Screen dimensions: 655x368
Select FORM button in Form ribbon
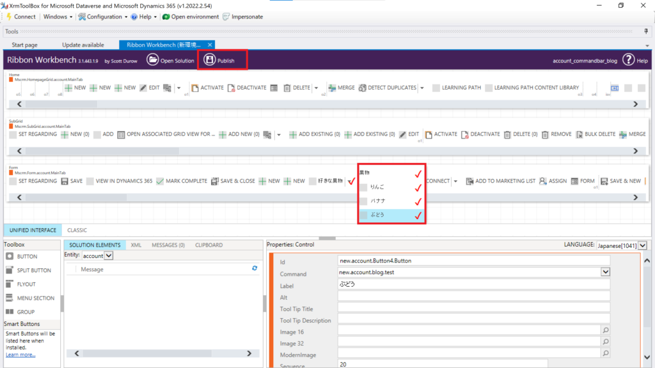coord(583,181)
